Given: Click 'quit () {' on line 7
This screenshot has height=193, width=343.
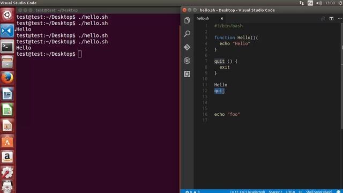Looking at the screenshot, I should 226,61.
